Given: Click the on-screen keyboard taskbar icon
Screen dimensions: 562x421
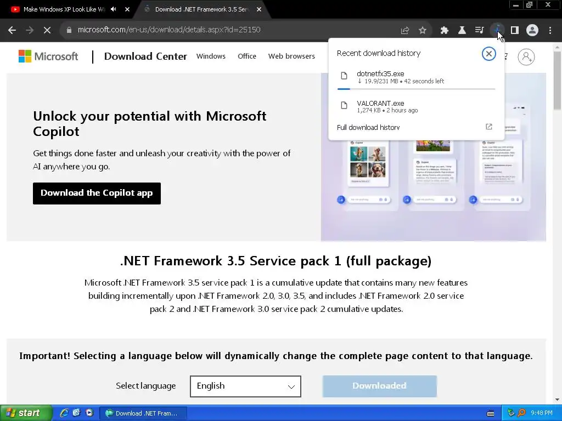Looking at the screenshot, I should point(491,413).
